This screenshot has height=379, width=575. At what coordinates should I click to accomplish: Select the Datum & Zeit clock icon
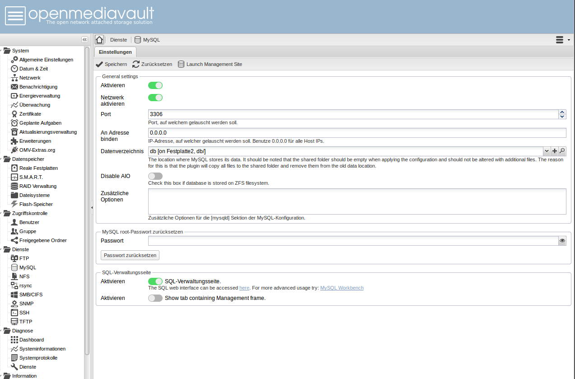(x=14, y=69)
